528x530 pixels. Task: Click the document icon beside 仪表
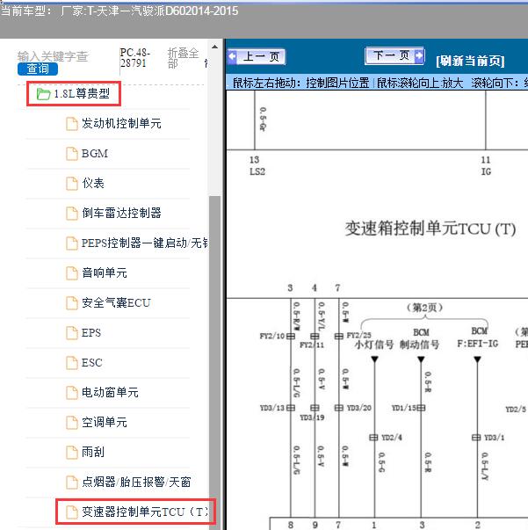(72, 184)
